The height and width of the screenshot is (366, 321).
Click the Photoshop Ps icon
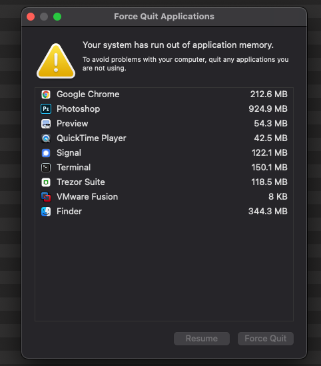pyautogui.click(x=46, y=109)
